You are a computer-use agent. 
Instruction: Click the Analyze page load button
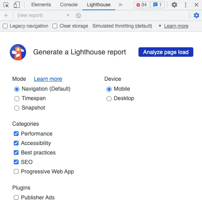tap(166, 52)
